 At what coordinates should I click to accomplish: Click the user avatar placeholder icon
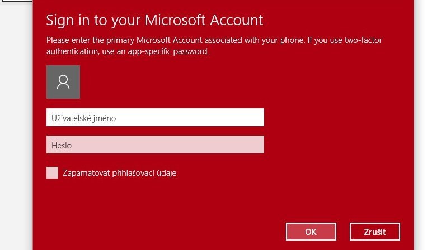pyautogui.click(x=63, y=82)
